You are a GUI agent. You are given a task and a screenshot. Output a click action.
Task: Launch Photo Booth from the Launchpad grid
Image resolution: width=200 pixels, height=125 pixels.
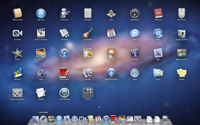[64, 73]
